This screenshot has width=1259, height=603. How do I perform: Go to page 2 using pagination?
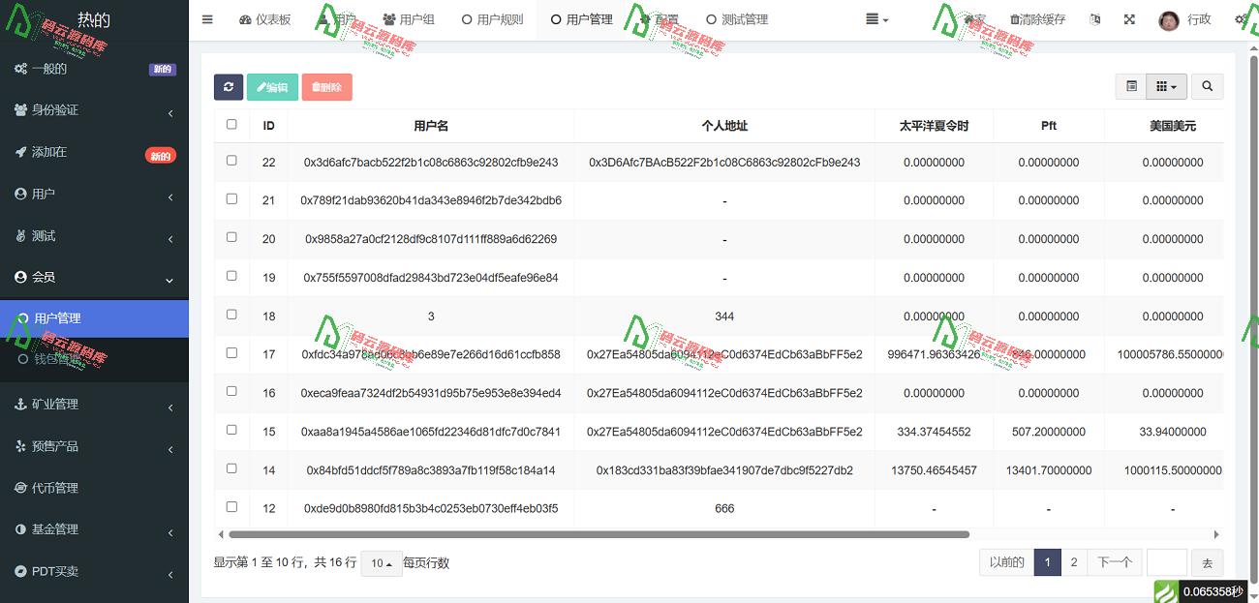(1073, 561)
